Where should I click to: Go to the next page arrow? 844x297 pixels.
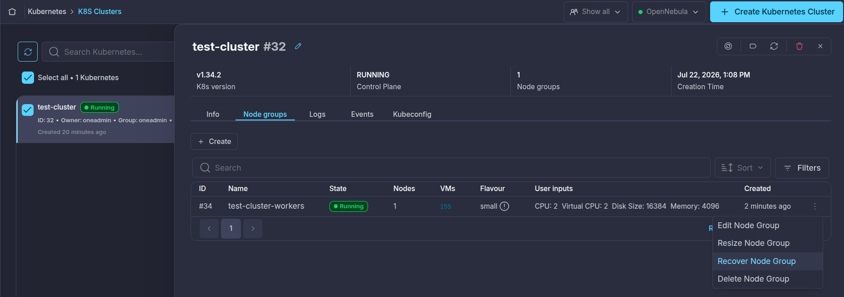pyautogui.click(x=253, y=229)
